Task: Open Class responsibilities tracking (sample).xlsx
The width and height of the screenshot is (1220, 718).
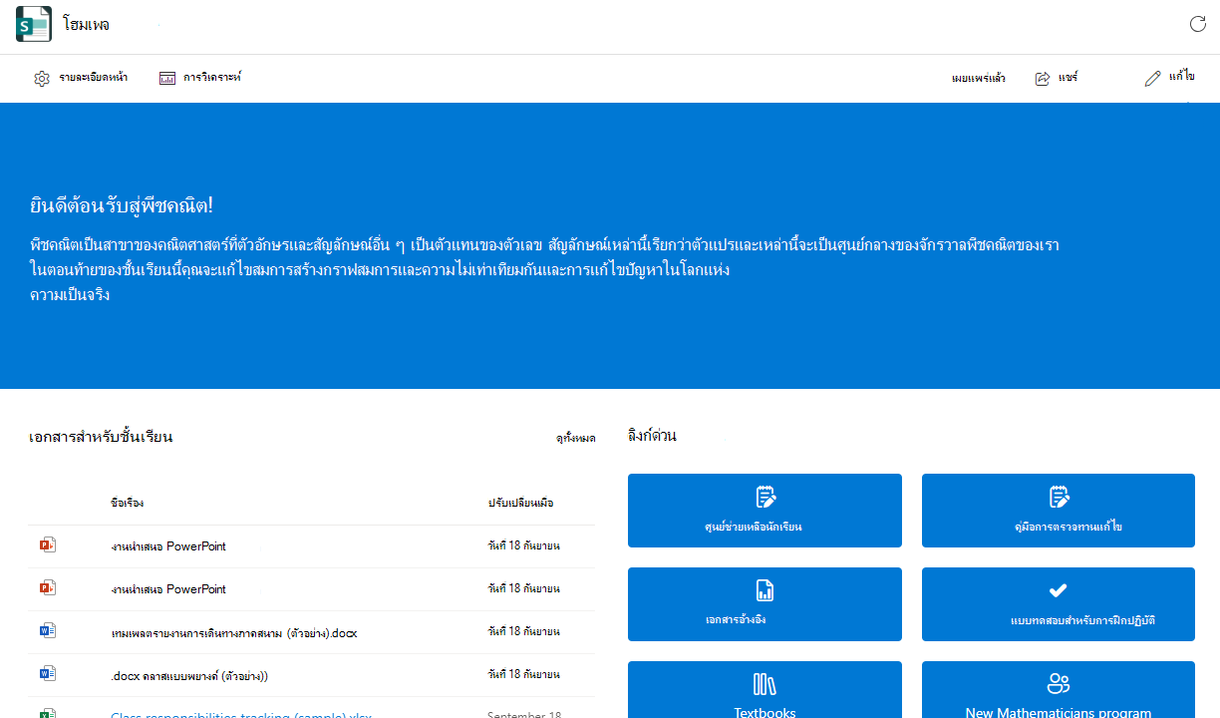Action: pos(241,714)
